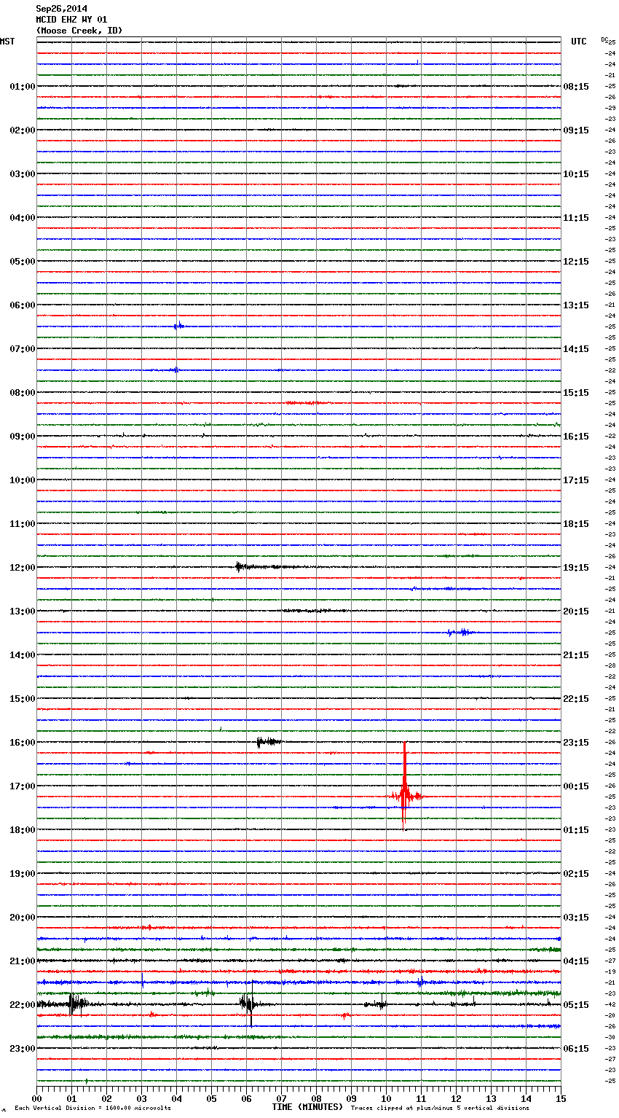
Task: Click the 17:15 UTC time label
Action: pos(576,480)
